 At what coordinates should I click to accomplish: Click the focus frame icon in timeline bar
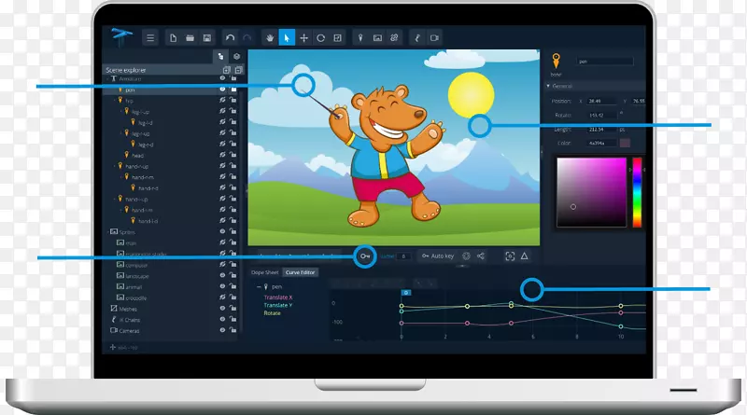pos(510,256)
